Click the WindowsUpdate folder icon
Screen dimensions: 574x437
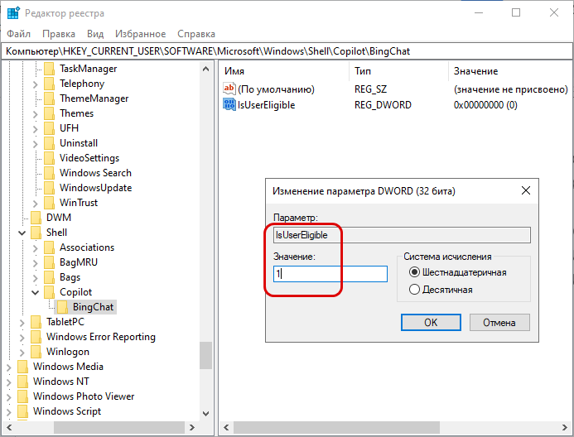click(x=49, y=188)
